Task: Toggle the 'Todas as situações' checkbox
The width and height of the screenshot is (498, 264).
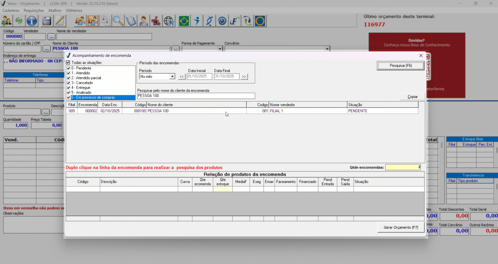Action: coord(68,62)
